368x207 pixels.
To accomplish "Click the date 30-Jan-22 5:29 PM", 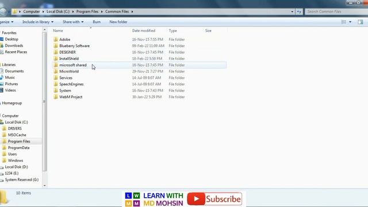I will click(147, 97).
